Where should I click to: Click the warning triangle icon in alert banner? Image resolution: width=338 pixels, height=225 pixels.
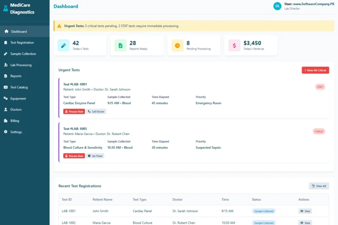(x=59, y=26)
